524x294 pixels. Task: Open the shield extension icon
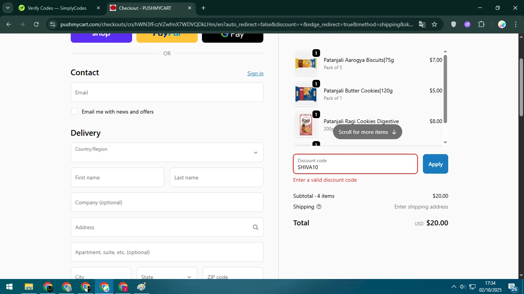tap(453, 24)
